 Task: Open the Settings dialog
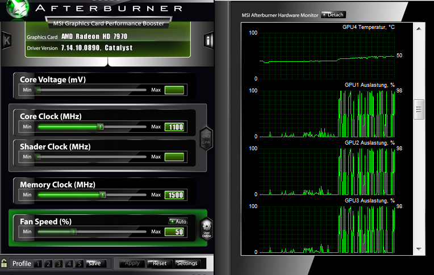pyautogui.click(x=187, y=264)
